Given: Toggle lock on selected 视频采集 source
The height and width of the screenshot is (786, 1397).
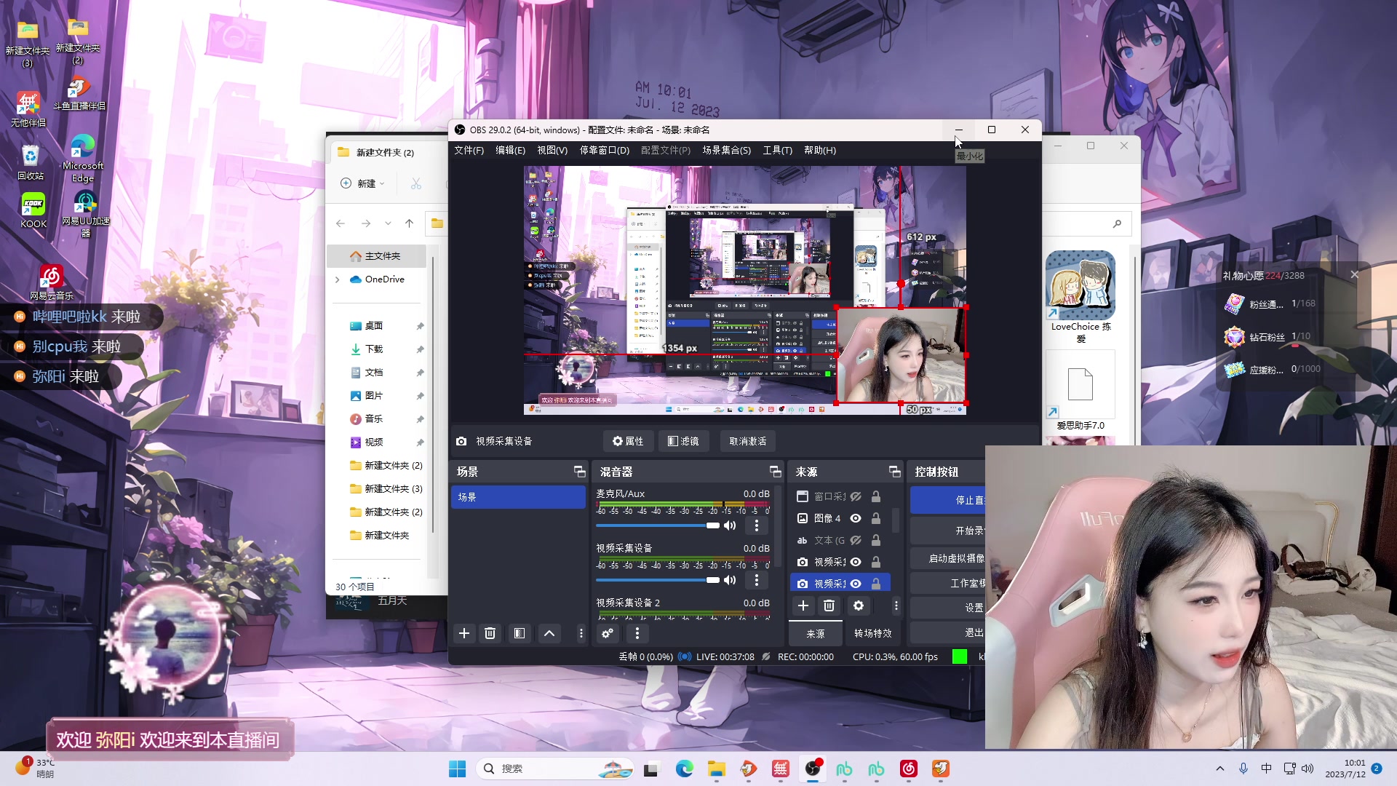Looking at the screenshot, I should [876, 584].
